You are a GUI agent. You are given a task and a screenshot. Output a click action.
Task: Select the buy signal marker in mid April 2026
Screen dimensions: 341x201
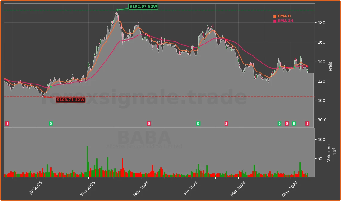click(279, 123)
